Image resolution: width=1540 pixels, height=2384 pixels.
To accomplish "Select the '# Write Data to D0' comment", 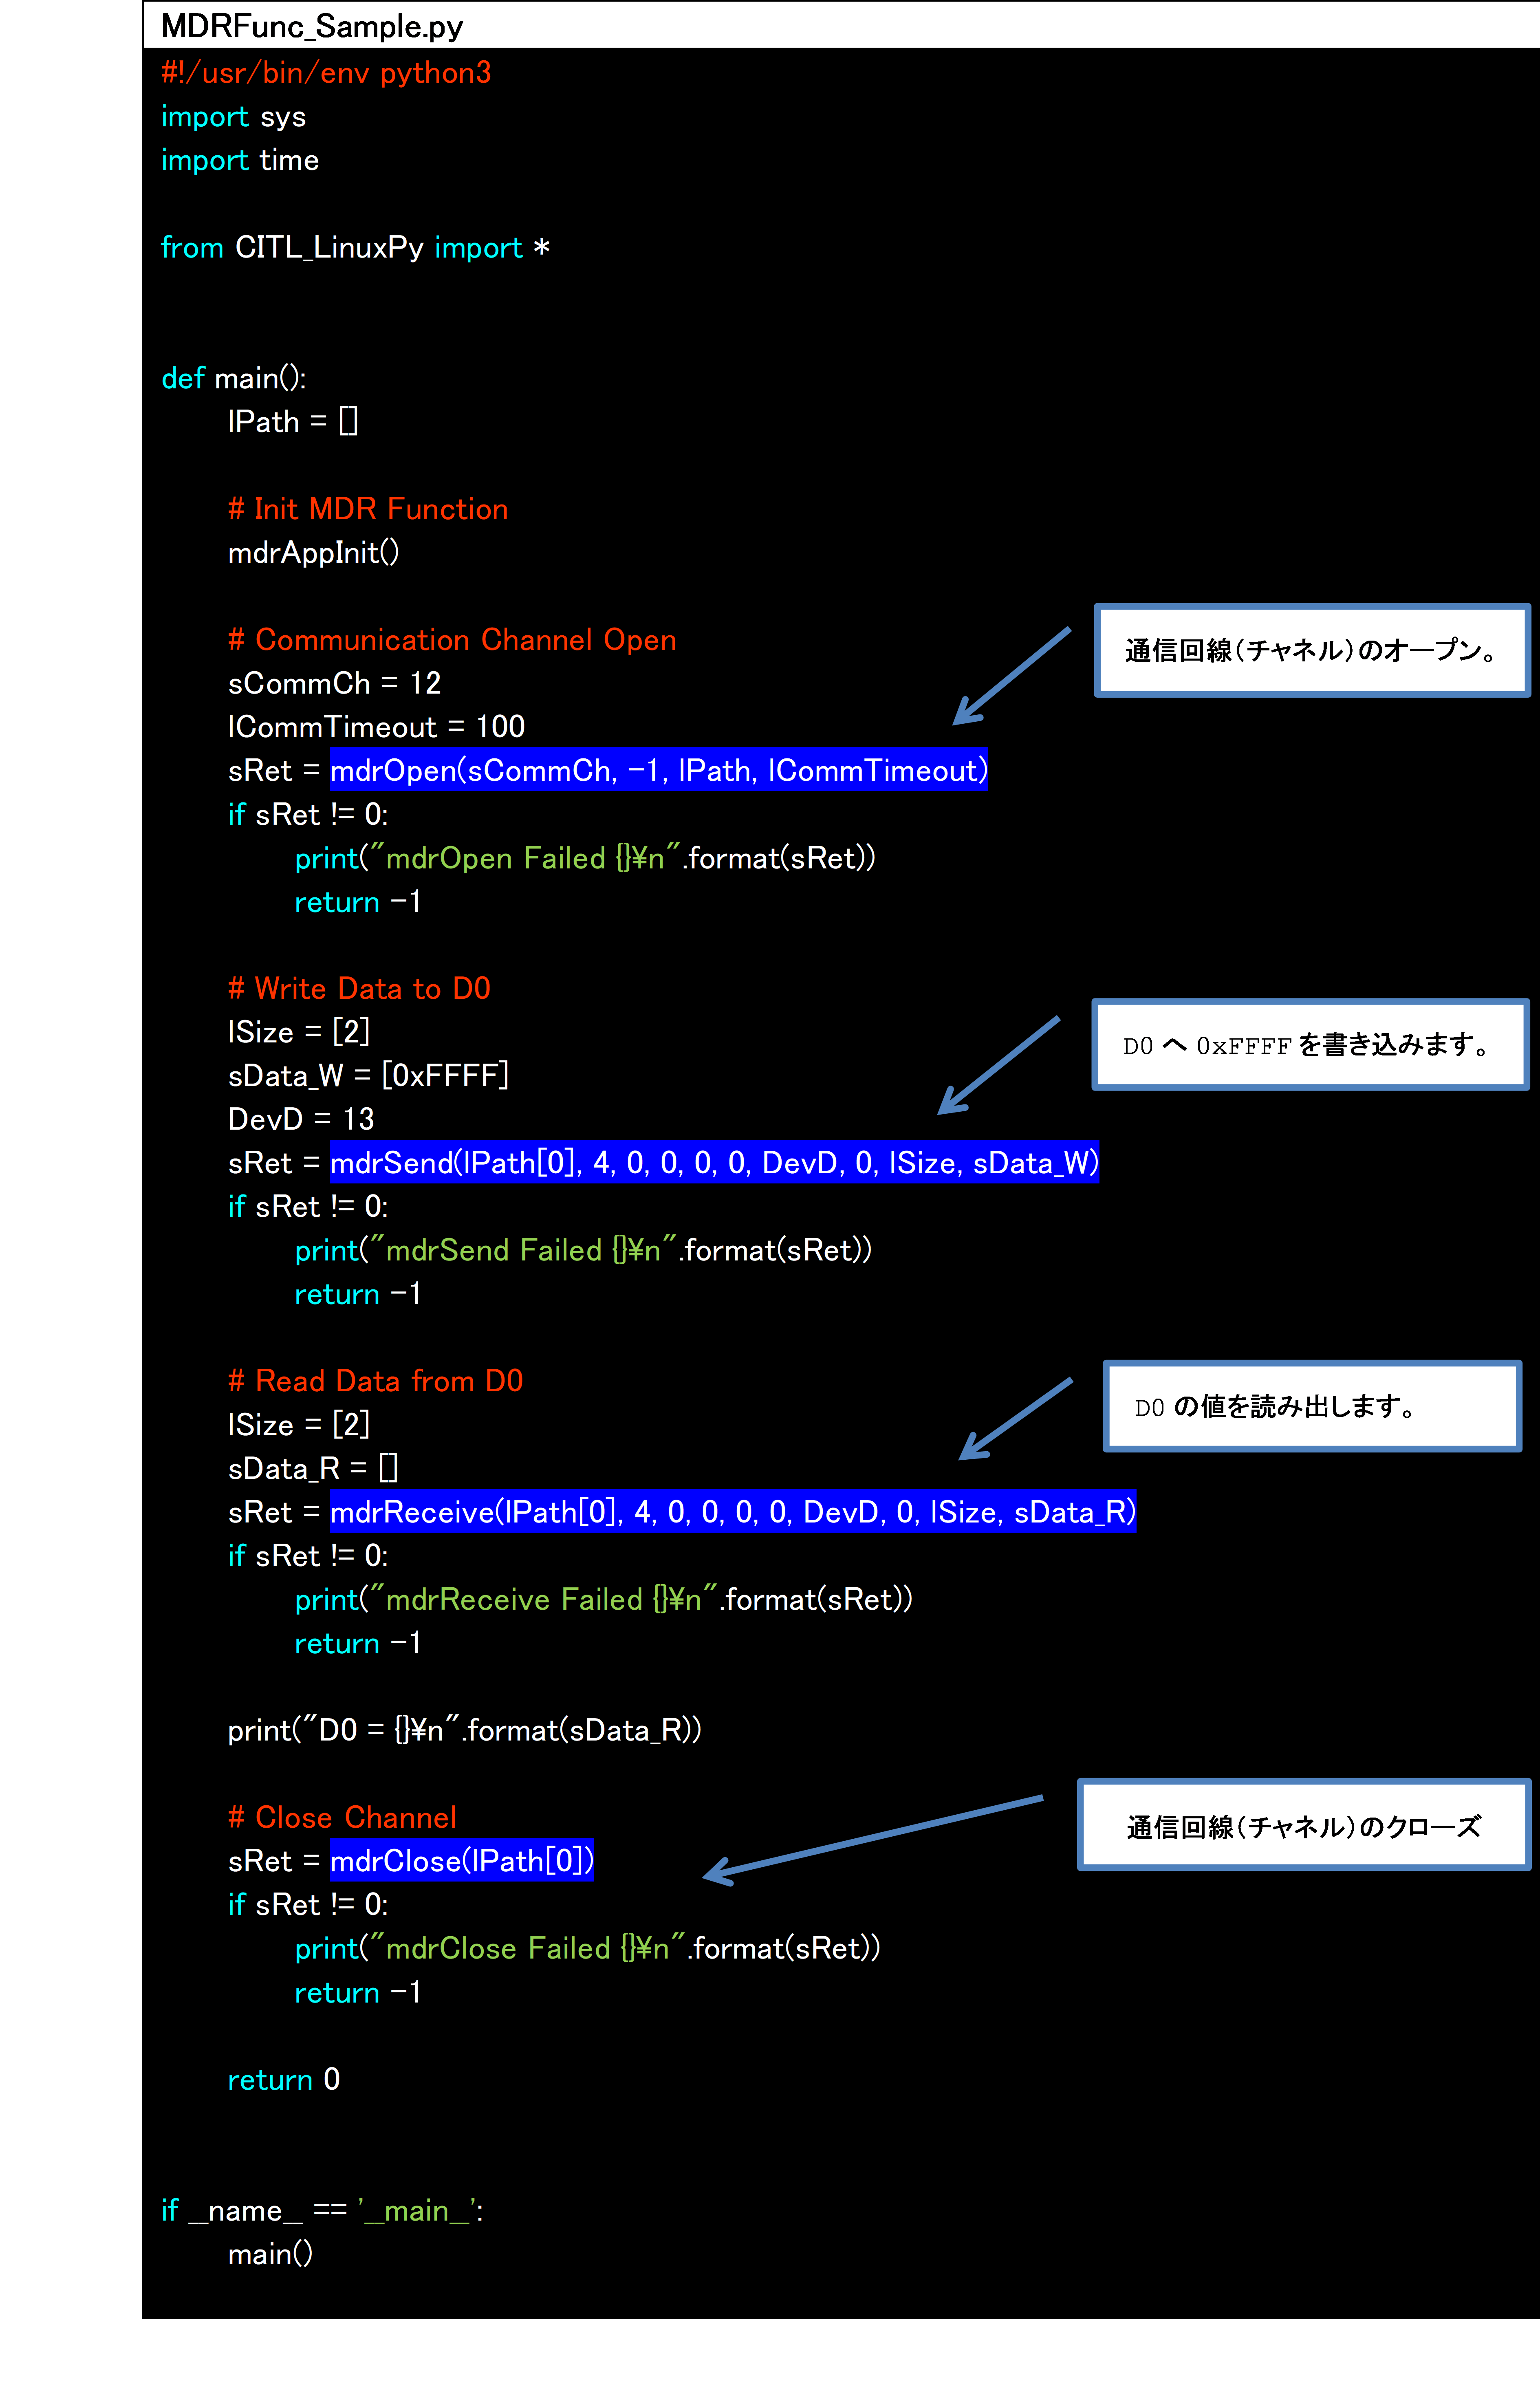I will (359, 988).
